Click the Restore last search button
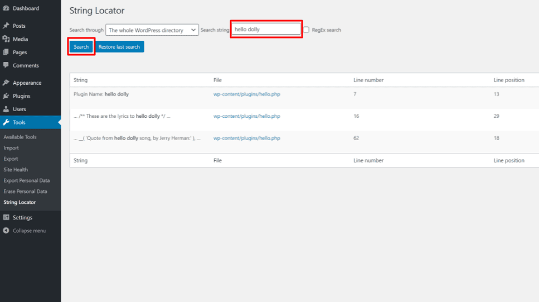Screen dimensions: 539x302 [119, 46]
